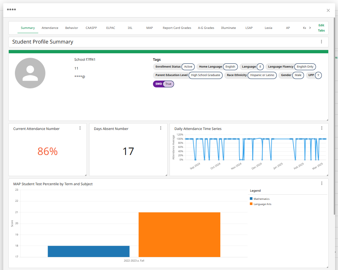Open the CAASPP tab

(91, 28)
